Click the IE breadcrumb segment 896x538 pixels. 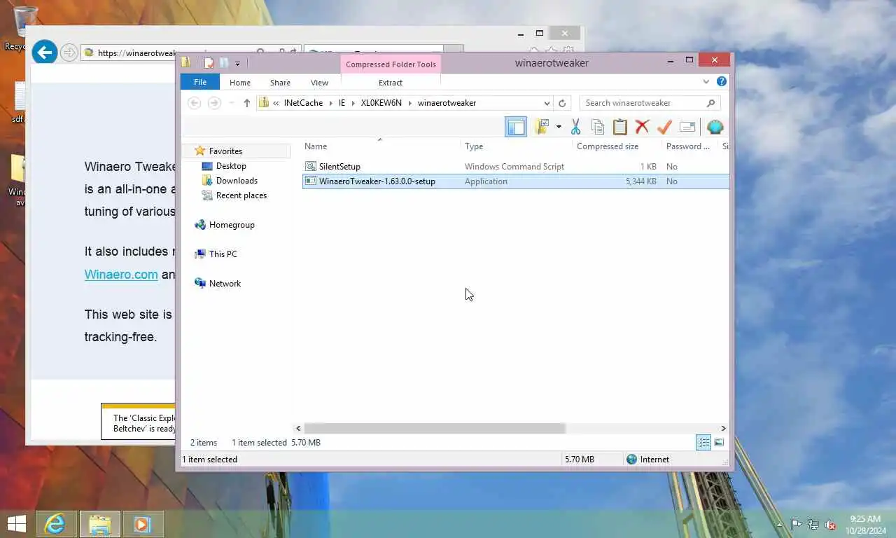click(342, 103)
